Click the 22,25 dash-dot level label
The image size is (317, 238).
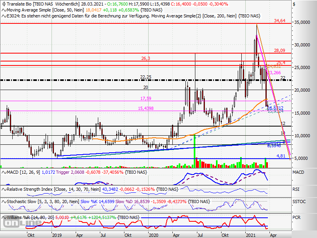(x=146, y=77)
